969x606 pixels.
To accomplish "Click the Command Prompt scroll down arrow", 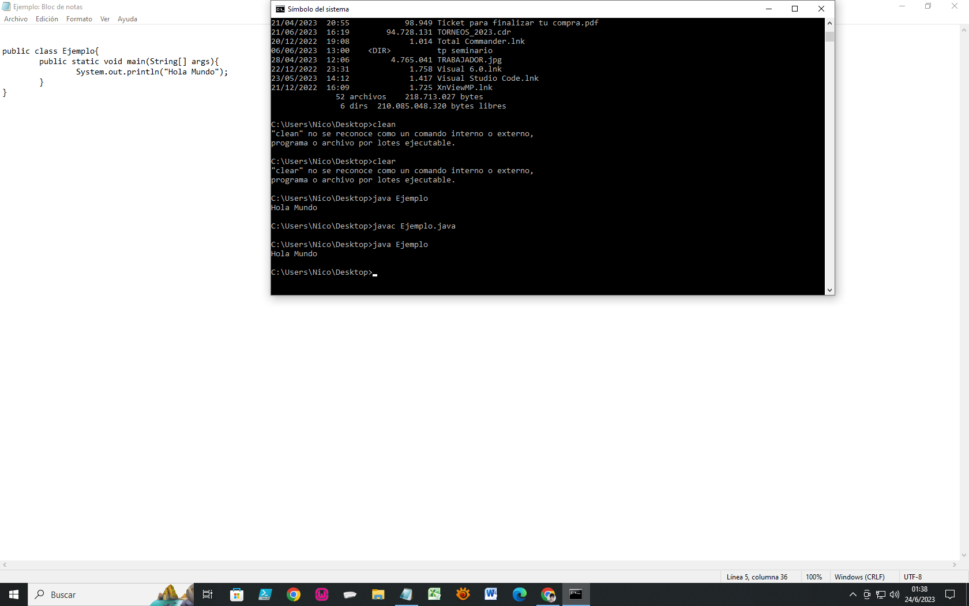I will [829, 290].
